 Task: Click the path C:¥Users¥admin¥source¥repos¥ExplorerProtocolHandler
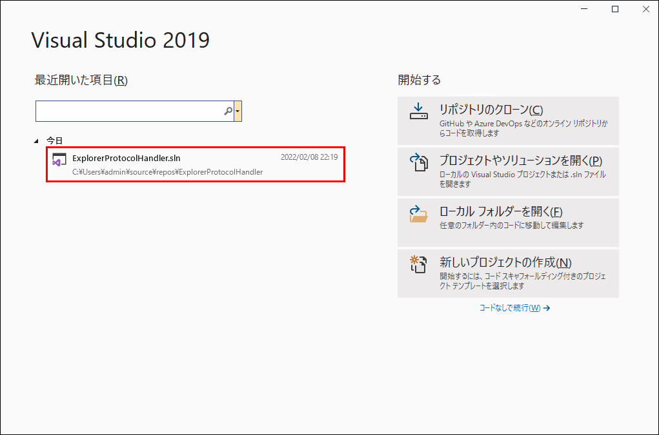coord(168,172)
